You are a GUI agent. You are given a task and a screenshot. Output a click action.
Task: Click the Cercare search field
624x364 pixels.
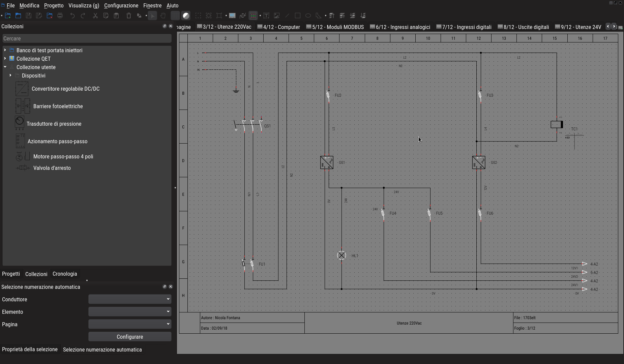87,38
